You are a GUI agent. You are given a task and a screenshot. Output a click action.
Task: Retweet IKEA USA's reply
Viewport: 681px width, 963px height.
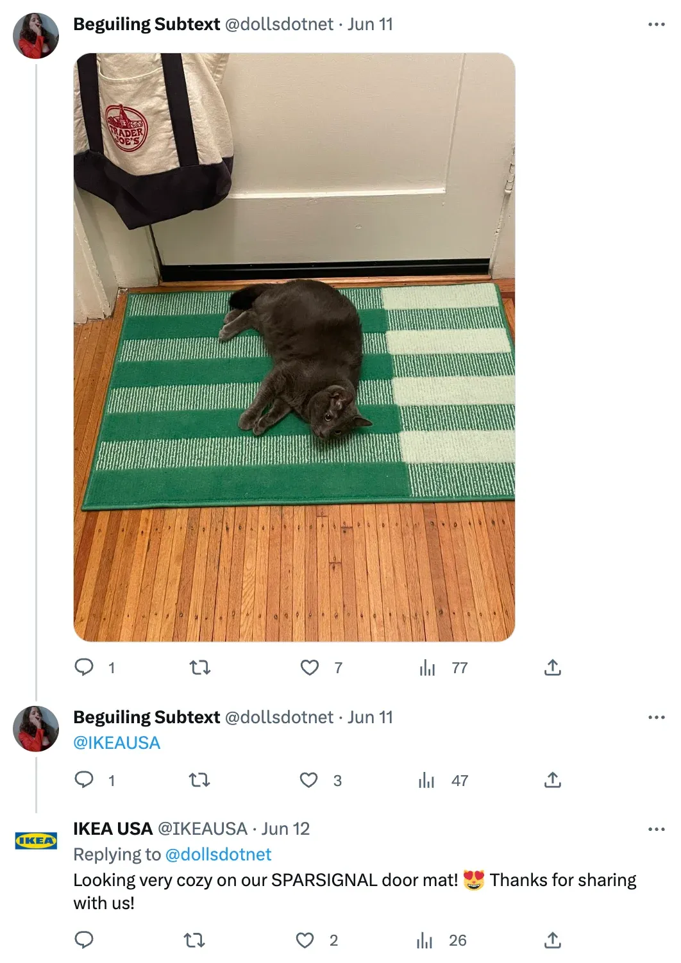194,941
